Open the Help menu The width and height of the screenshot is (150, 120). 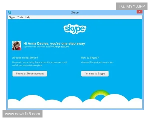(x=28, y=17)
